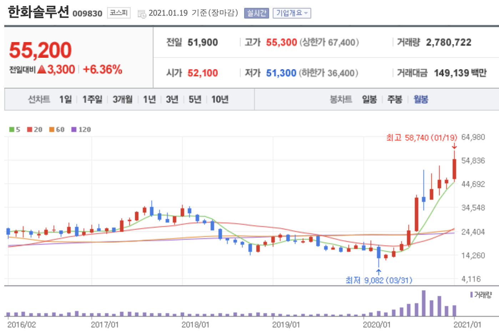Screen dimensions: 499x336
Task: Click the 14,260 y-axis label
Action: (x=473, y=255)
